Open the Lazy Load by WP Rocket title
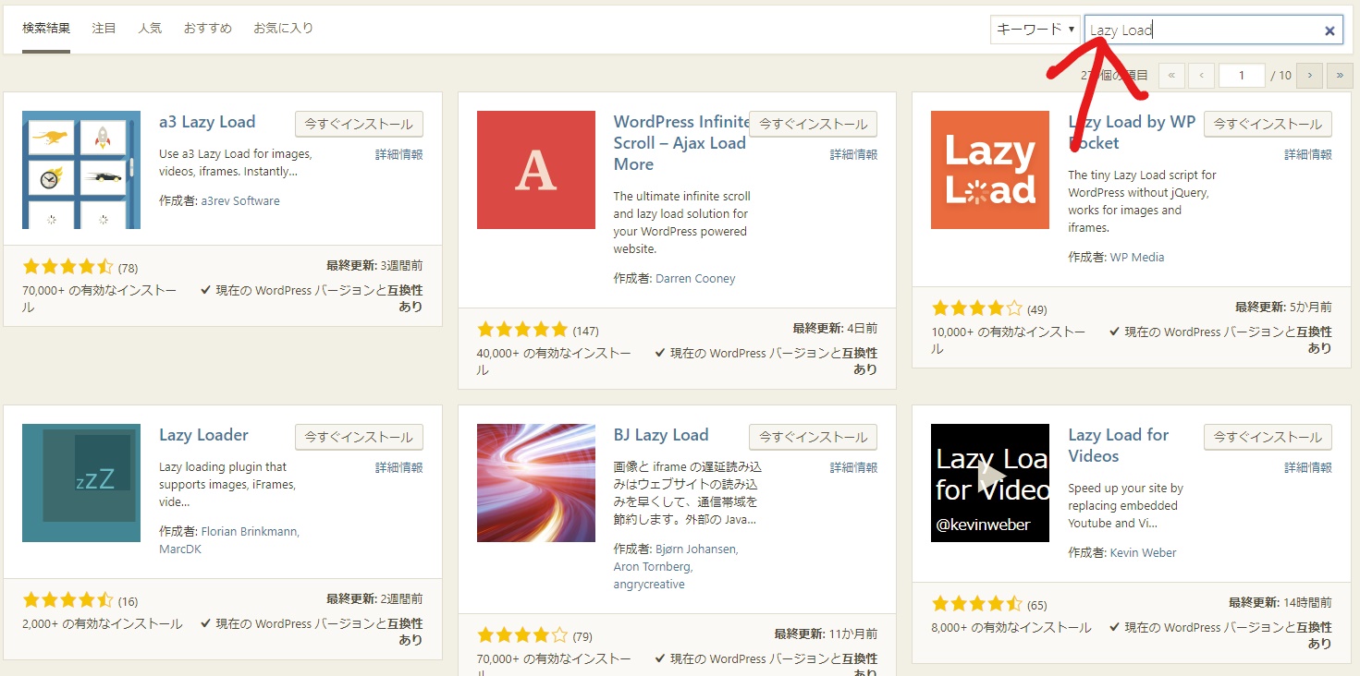Screen dimensions: 1360x676 coord(1132,132)
